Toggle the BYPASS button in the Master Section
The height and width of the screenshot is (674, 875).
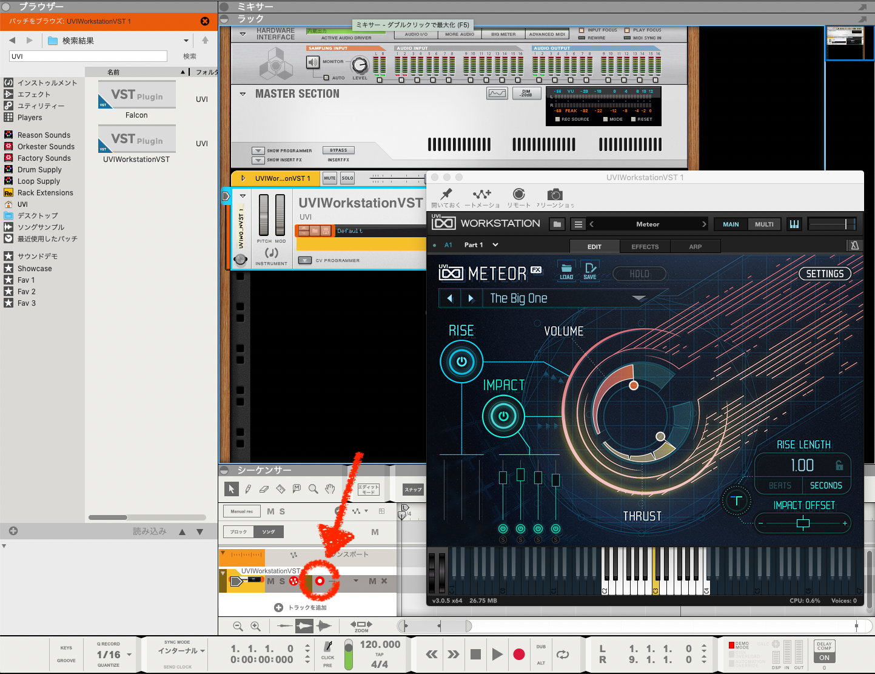(339, 150)
